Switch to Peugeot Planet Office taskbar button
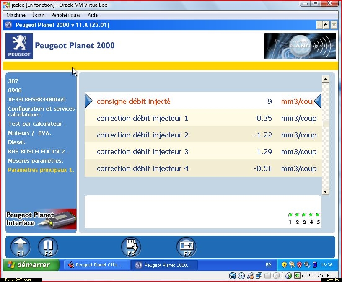The height and width of the screenshot is (282, 342). pos(96,265)
